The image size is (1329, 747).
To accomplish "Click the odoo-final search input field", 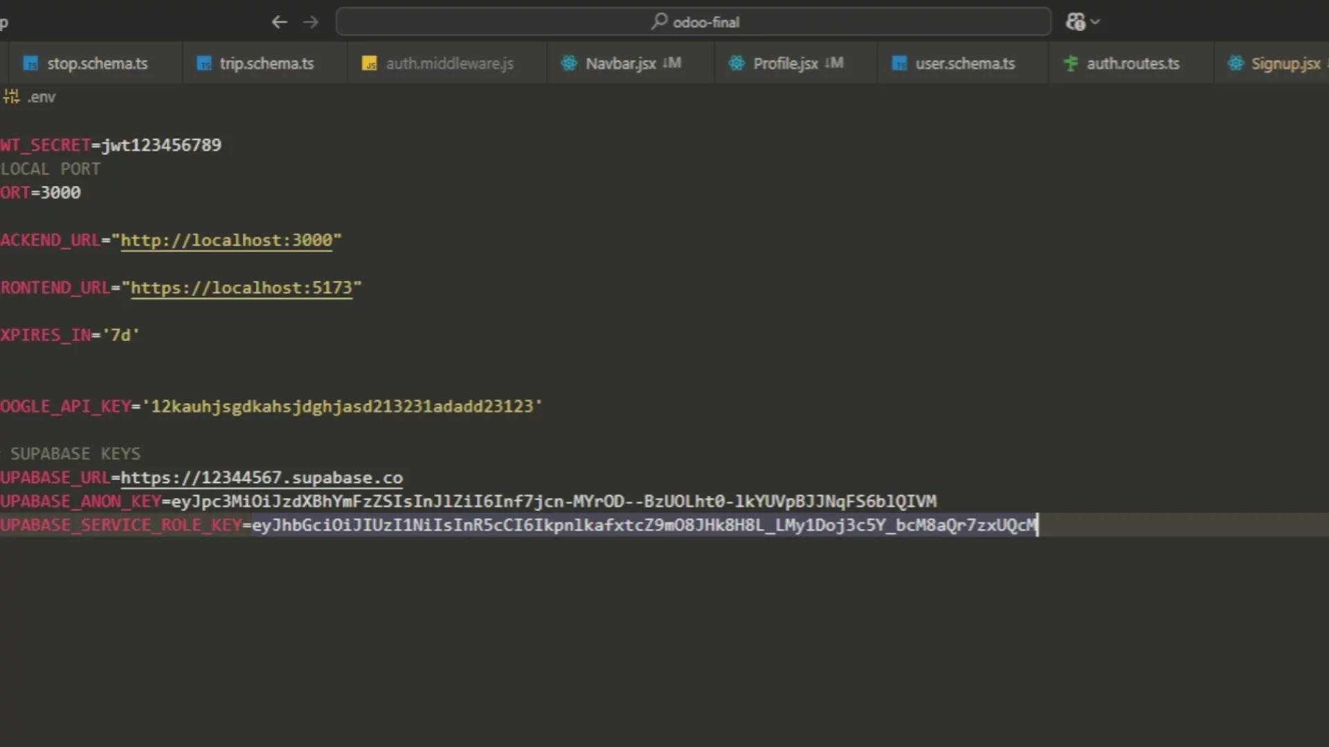I will [761, 21].
